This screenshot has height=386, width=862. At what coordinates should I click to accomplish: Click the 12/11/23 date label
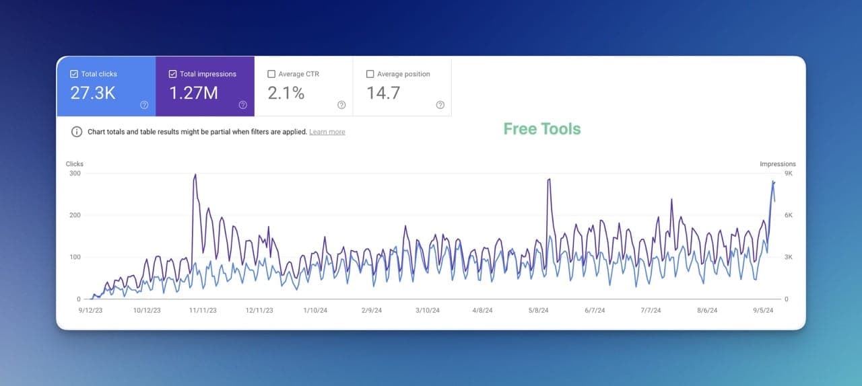click(x=259, y=311)
